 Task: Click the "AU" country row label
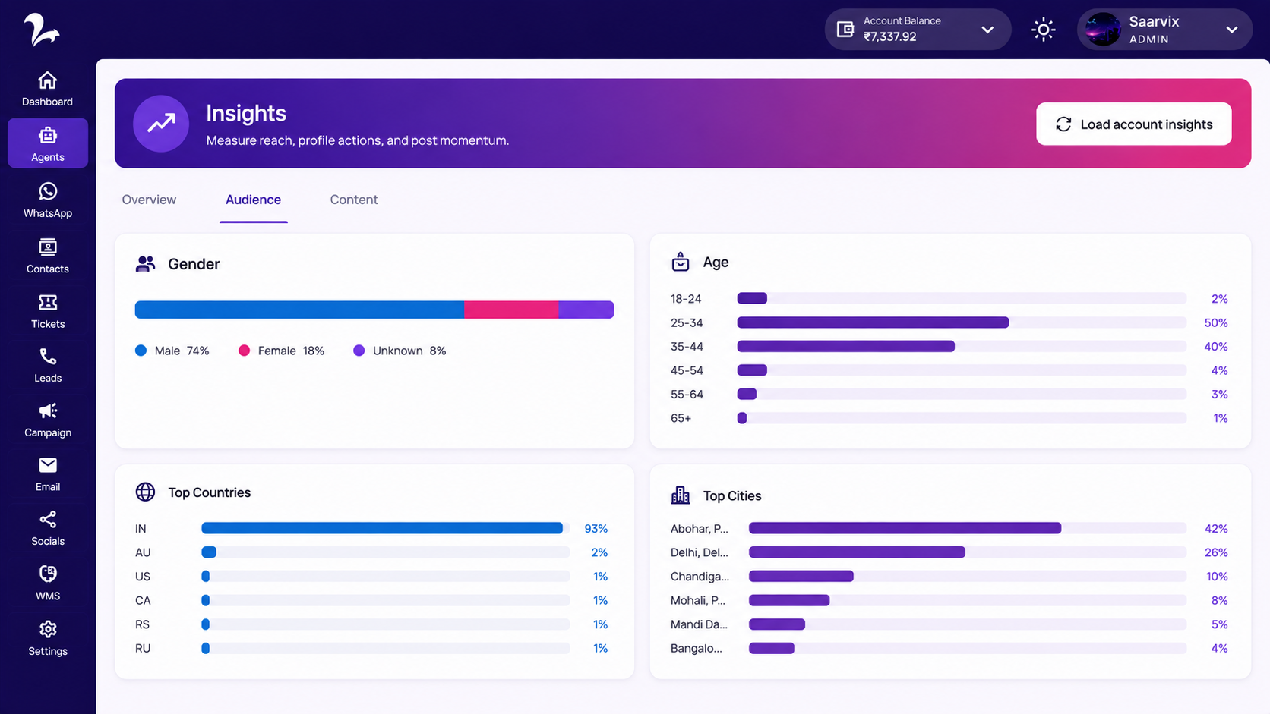pyautogui.click(x=143, y=552)
